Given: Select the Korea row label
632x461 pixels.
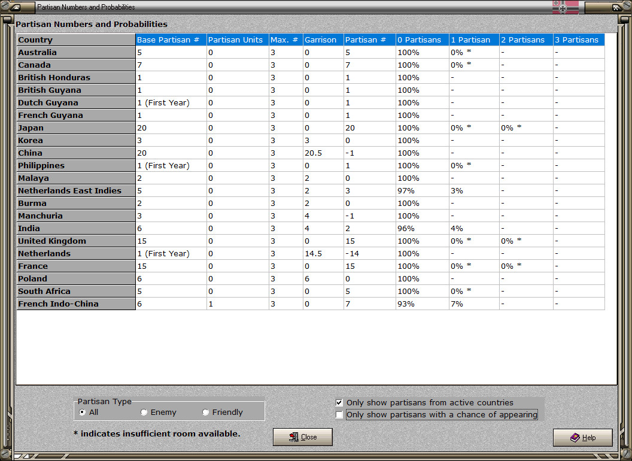Looking at the screenshot, I should (x=76, y=140).
